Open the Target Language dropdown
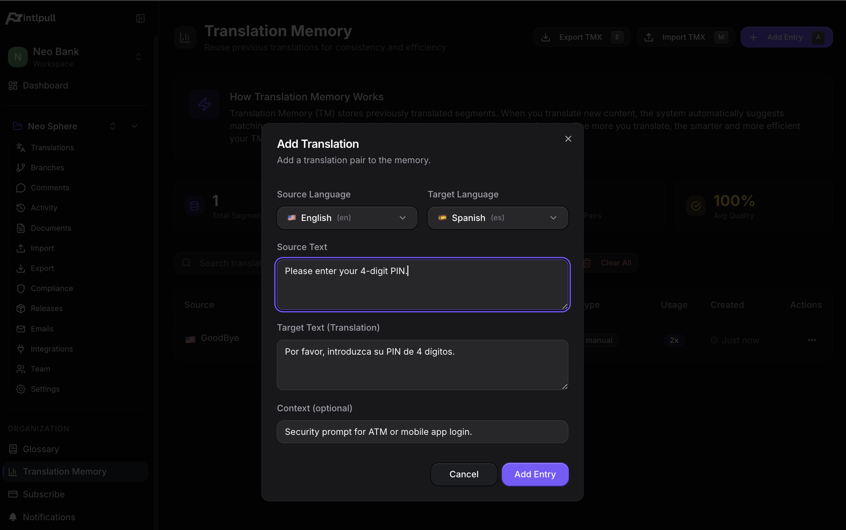The width and height of the screenshot is (846, 530). [497, 218]
